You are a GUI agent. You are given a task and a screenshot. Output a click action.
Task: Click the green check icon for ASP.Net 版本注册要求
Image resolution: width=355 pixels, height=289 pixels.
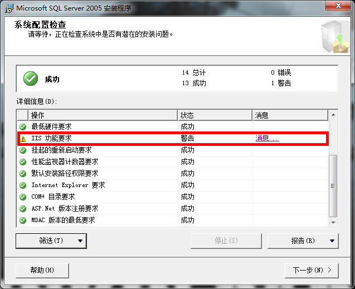pyautogui.click(x=23, y=208)
